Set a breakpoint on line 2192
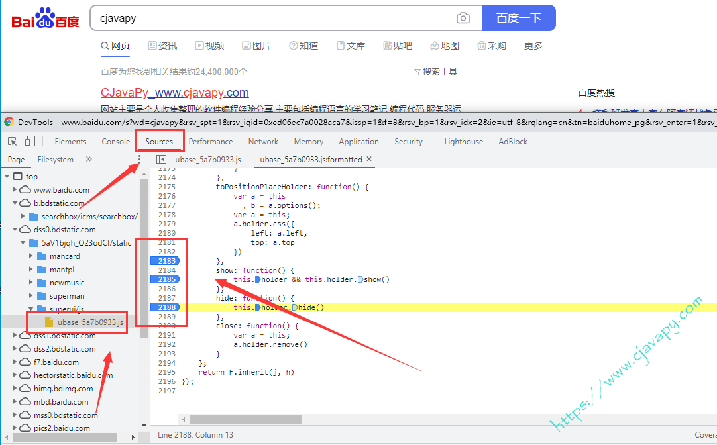 (166, 344)
